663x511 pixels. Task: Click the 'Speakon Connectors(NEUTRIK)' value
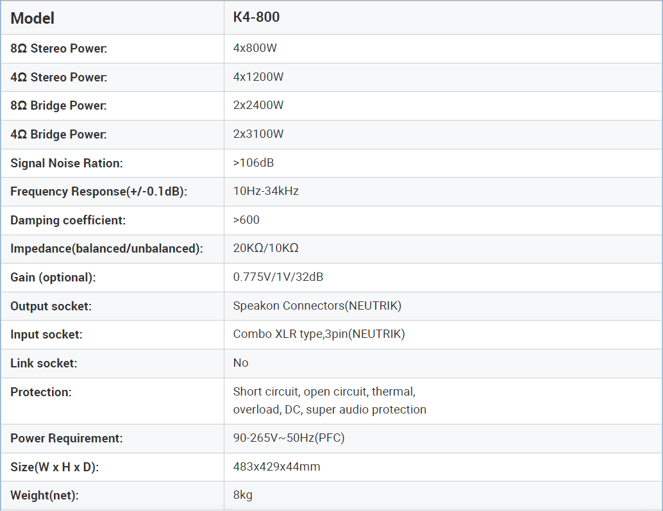(317, 305)
